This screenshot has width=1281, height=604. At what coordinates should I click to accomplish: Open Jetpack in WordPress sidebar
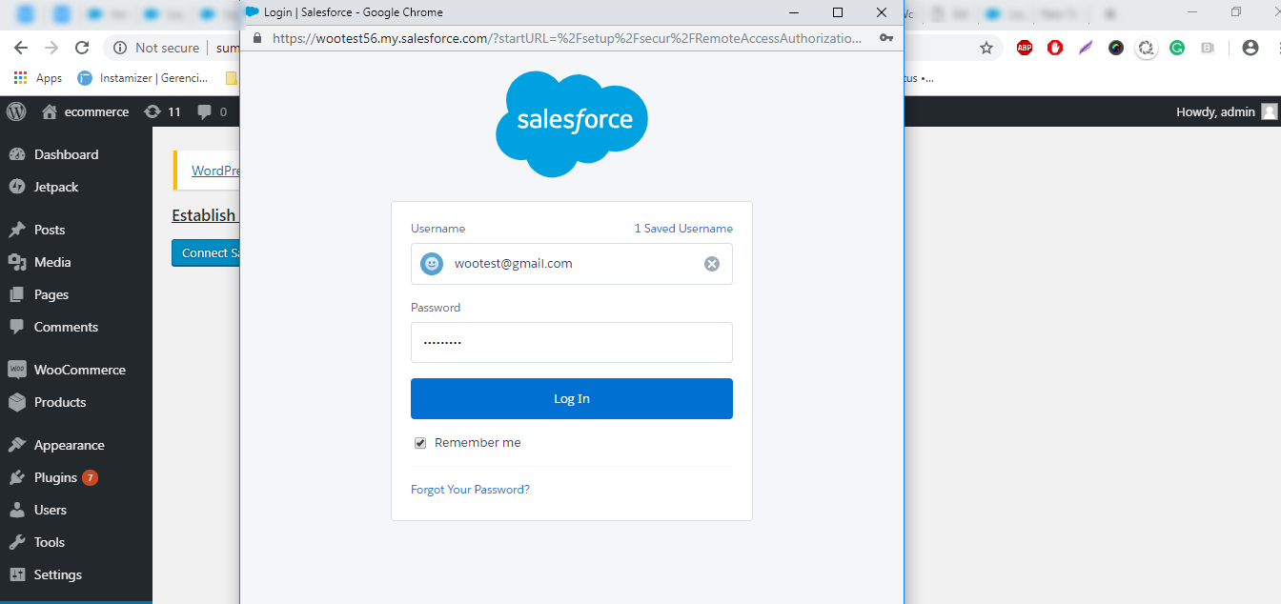coord(56,187)
